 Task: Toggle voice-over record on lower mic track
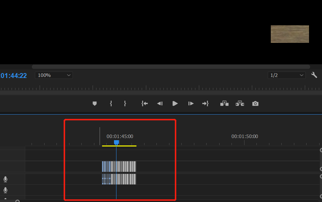click(5, 190)
